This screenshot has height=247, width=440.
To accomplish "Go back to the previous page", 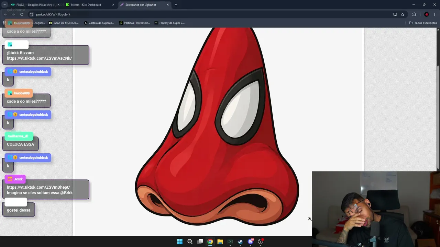I will click(5, 14).
